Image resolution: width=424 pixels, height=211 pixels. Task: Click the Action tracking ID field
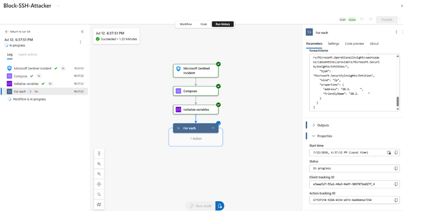tap(355, 200)
